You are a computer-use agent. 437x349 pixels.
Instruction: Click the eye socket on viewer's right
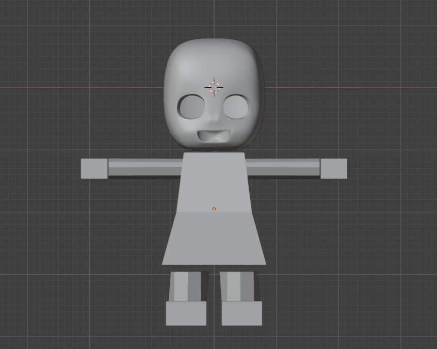tap(236, 106)
